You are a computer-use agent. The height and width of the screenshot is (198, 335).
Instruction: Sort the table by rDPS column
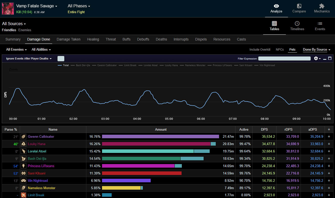click(288, 130)
